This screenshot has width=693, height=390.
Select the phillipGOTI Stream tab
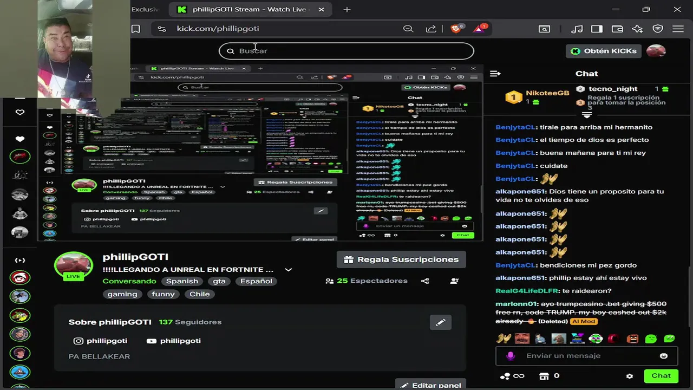click(x=250, y=9)
